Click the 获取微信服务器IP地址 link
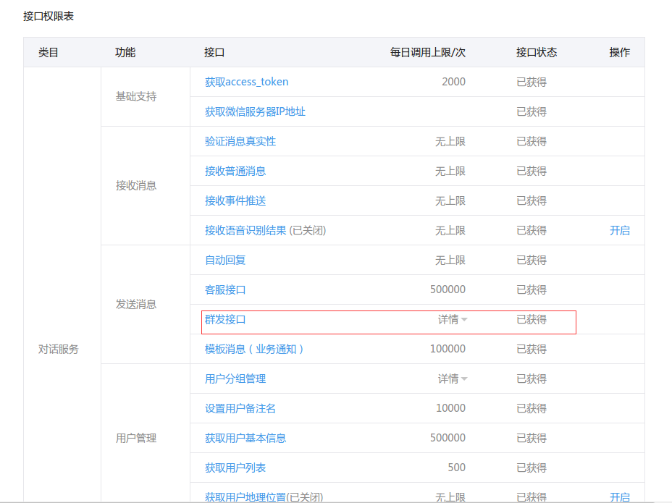The height and width of the screenshot is (503, 672). coord(255,111)
